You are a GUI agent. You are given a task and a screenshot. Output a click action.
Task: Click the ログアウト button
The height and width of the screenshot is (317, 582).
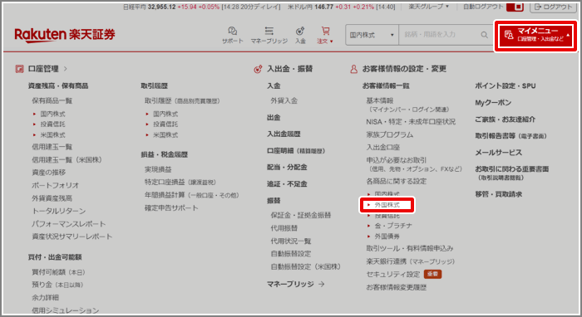click(x=554, y=7)
